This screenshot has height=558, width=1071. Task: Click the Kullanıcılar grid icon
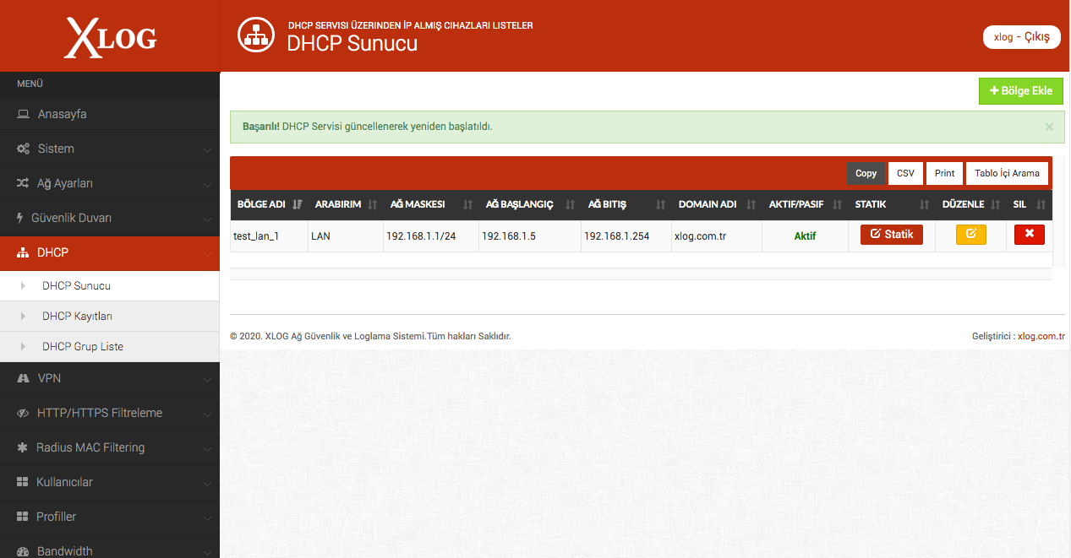point(23,482)
